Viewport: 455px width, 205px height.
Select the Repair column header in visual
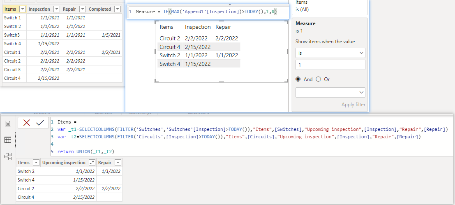(223, 27)
